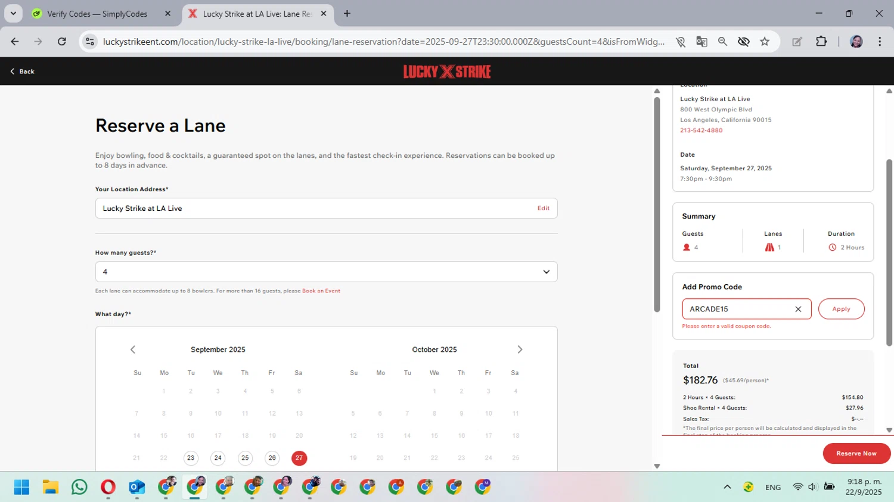Image resolution: width=894 pixels, height=502 pixels.
Task: Click Reserve Now button
Action: click(856, 453)
